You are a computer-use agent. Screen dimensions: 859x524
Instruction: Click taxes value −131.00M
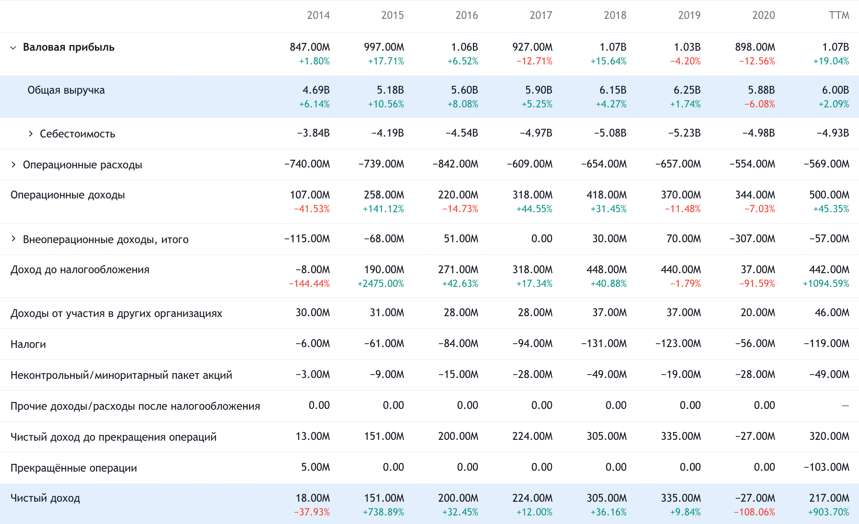(604, 344)
